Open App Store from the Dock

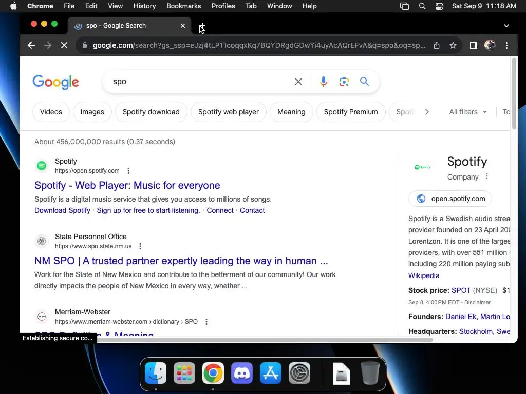[270, 373]
